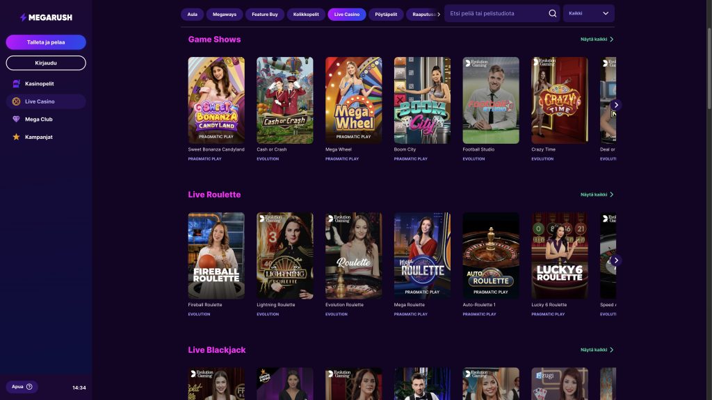712x400 pixels.
Task: Click the Mega Roulette title text
Action: point(409,305)
